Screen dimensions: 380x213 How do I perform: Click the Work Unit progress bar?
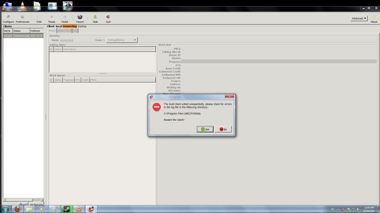(x=279, y=62)
